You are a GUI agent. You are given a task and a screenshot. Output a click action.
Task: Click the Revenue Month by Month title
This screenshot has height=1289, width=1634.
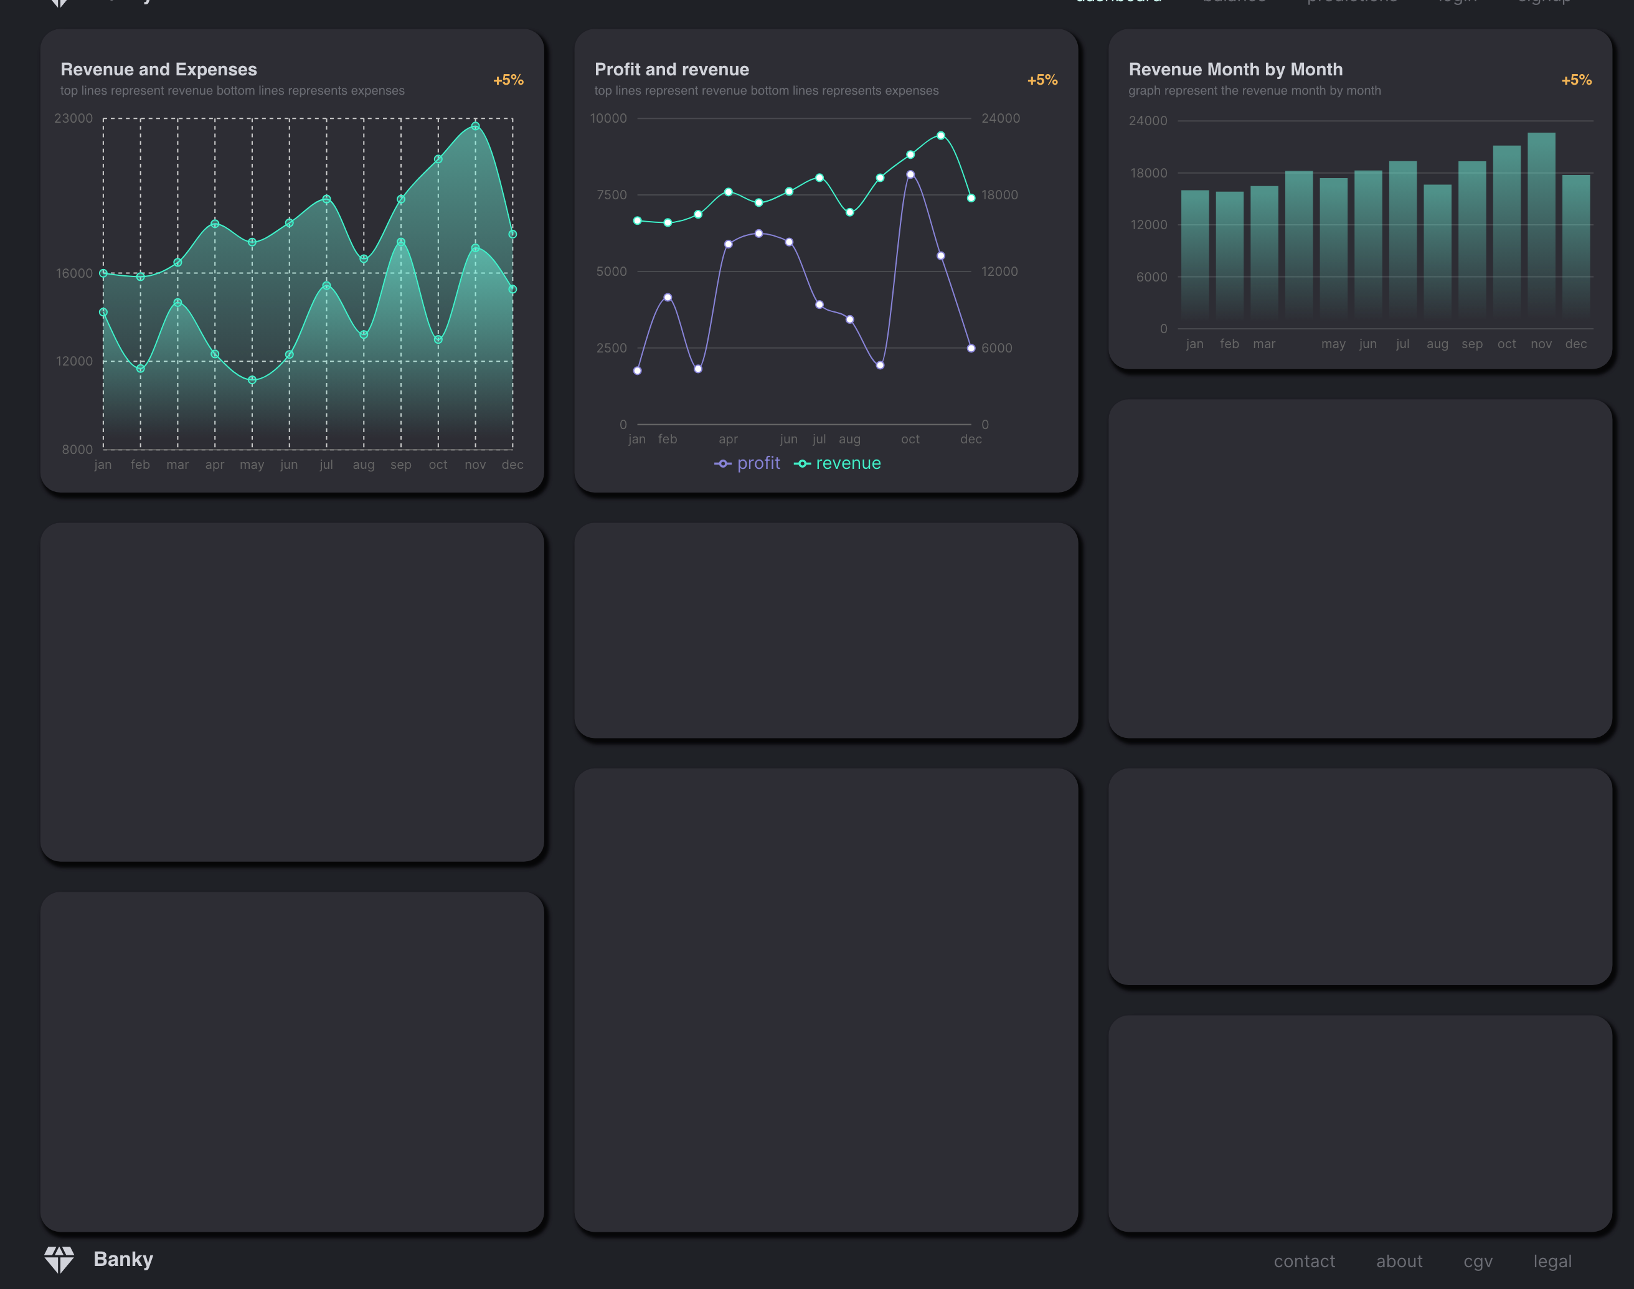point(1235,69)
